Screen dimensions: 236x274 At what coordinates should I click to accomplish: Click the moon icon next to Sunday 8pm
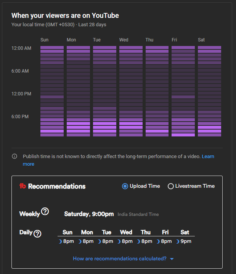click(x=60, y=241)
